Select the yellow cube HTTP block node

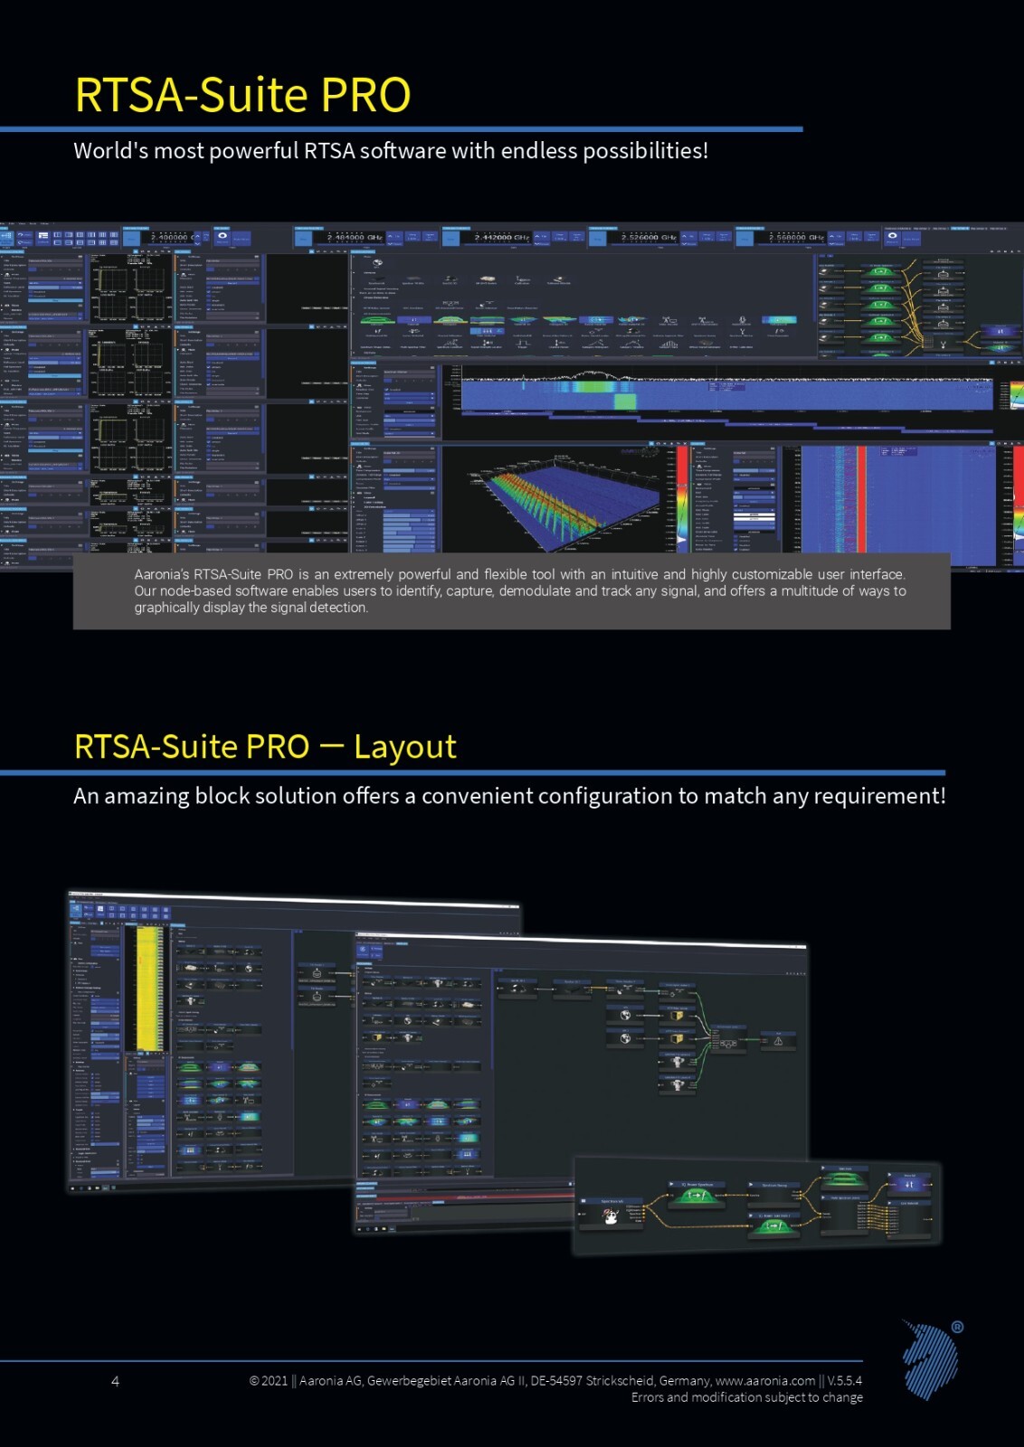(677, 1016)
